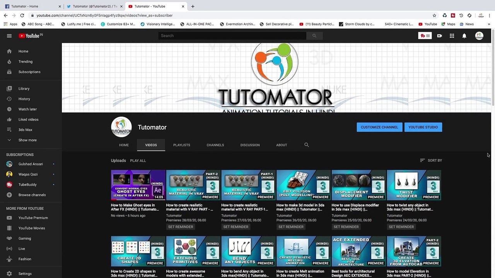Click Play All next to Uploads
This screenshot has width=495, height=278.
pos(138,161)
